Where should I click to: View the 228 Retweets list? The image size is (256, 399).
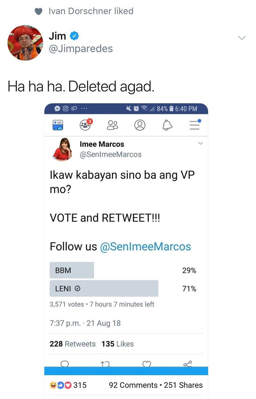click(73, 344)
